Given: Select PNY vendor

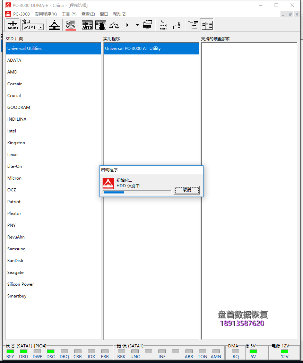Looking at the screenshot, I should (53, 225).
